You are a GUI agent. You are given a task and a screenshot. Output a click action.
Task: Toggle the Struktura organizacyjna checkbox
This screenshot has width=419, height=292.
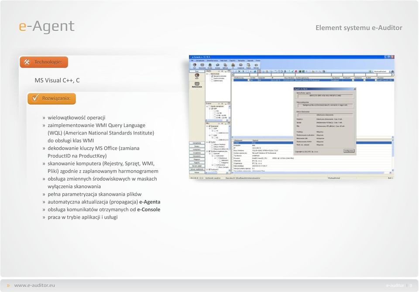pyautogui.click(x=209, y=151)
